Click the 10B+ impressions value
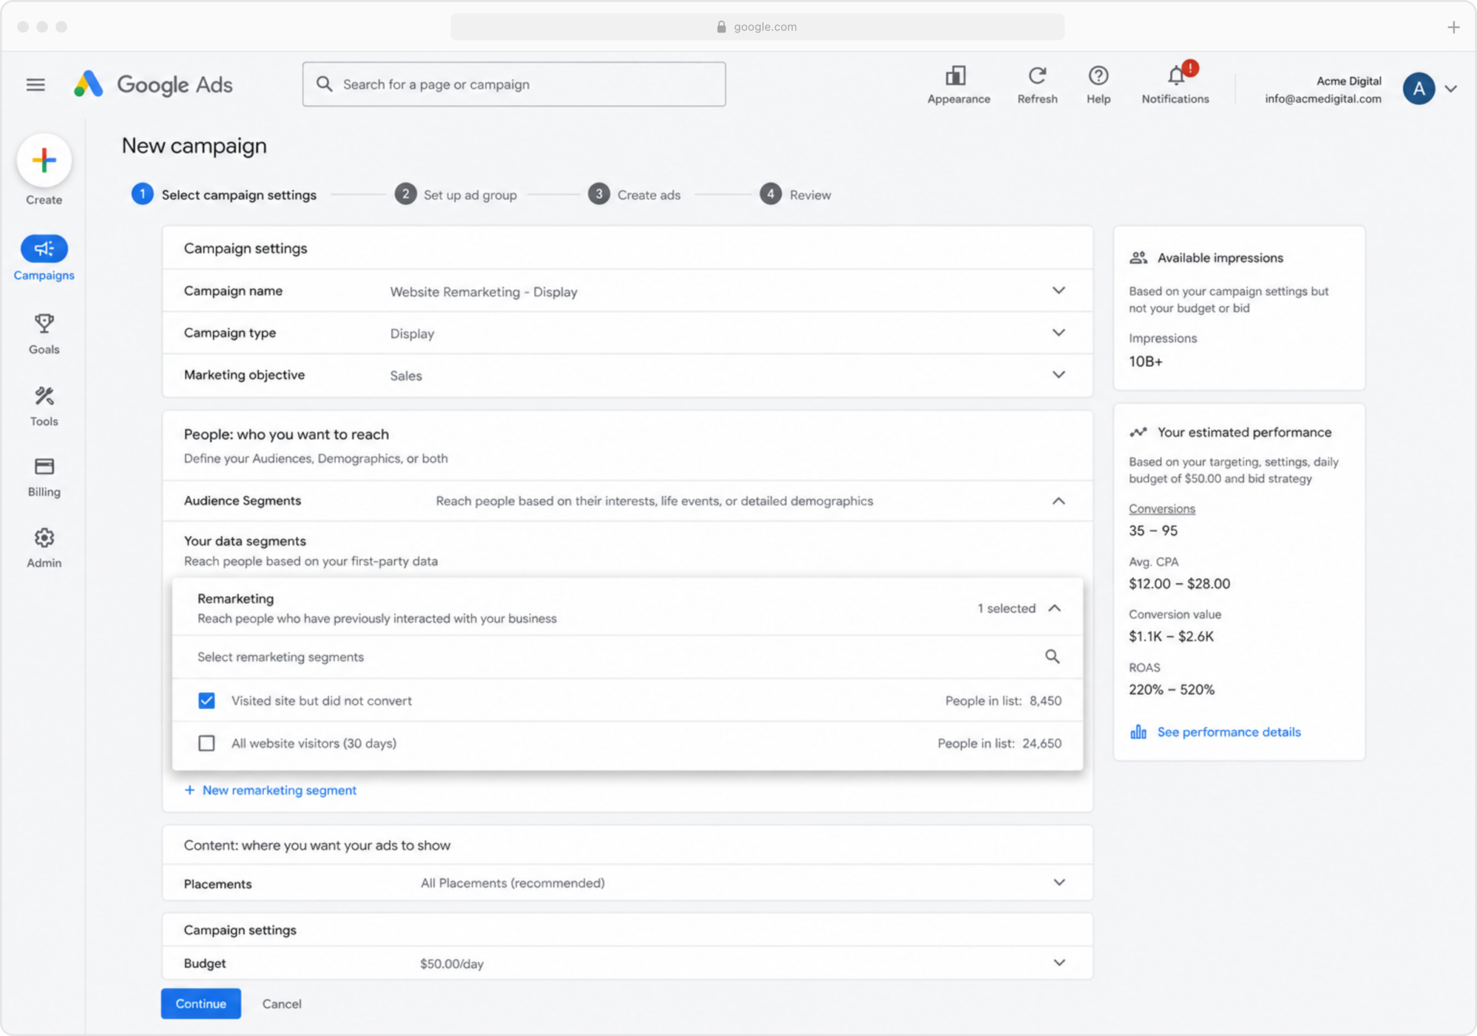Screen dimensions: 1477x1036 tap(1146, 362)
